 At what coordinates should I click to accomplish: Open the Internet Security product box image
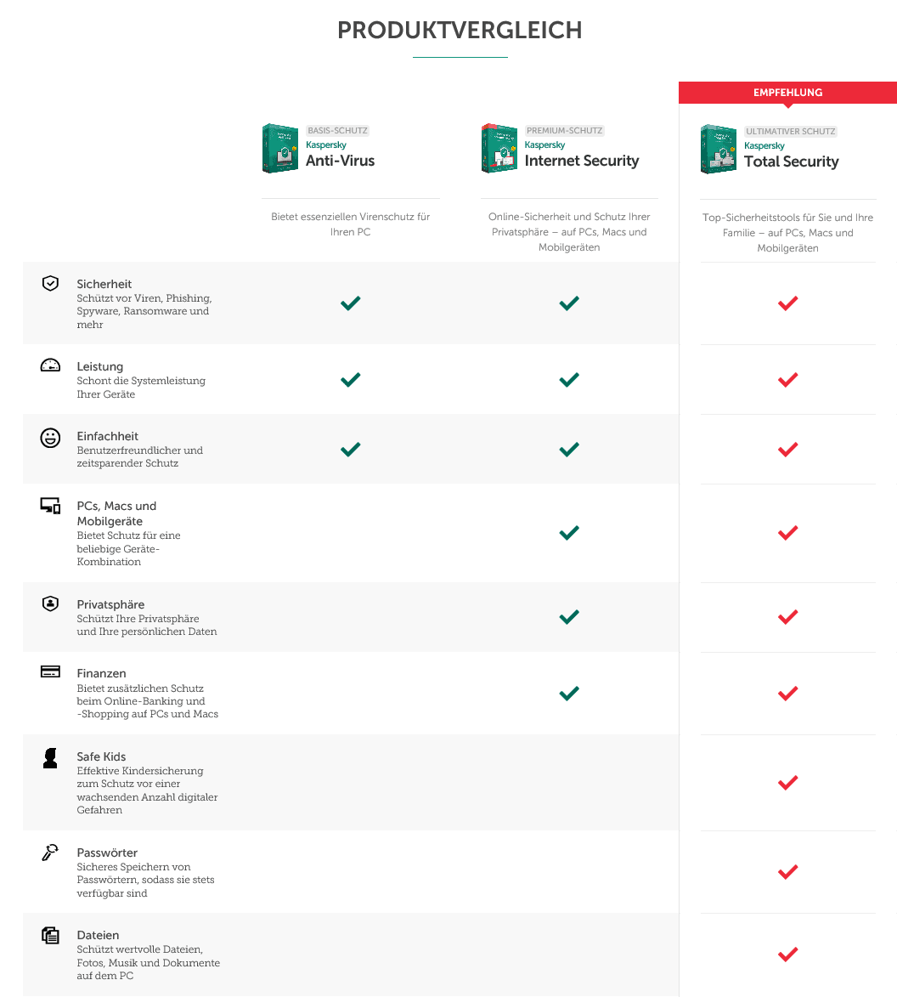point(499,149)
